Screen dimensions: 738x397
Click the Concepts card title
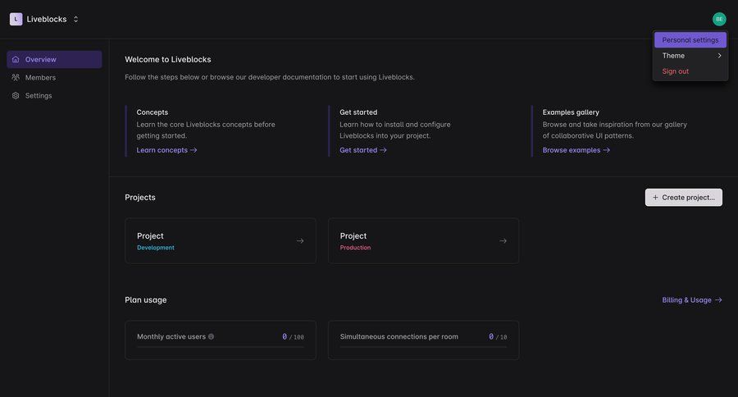click(x=152, y=112)
